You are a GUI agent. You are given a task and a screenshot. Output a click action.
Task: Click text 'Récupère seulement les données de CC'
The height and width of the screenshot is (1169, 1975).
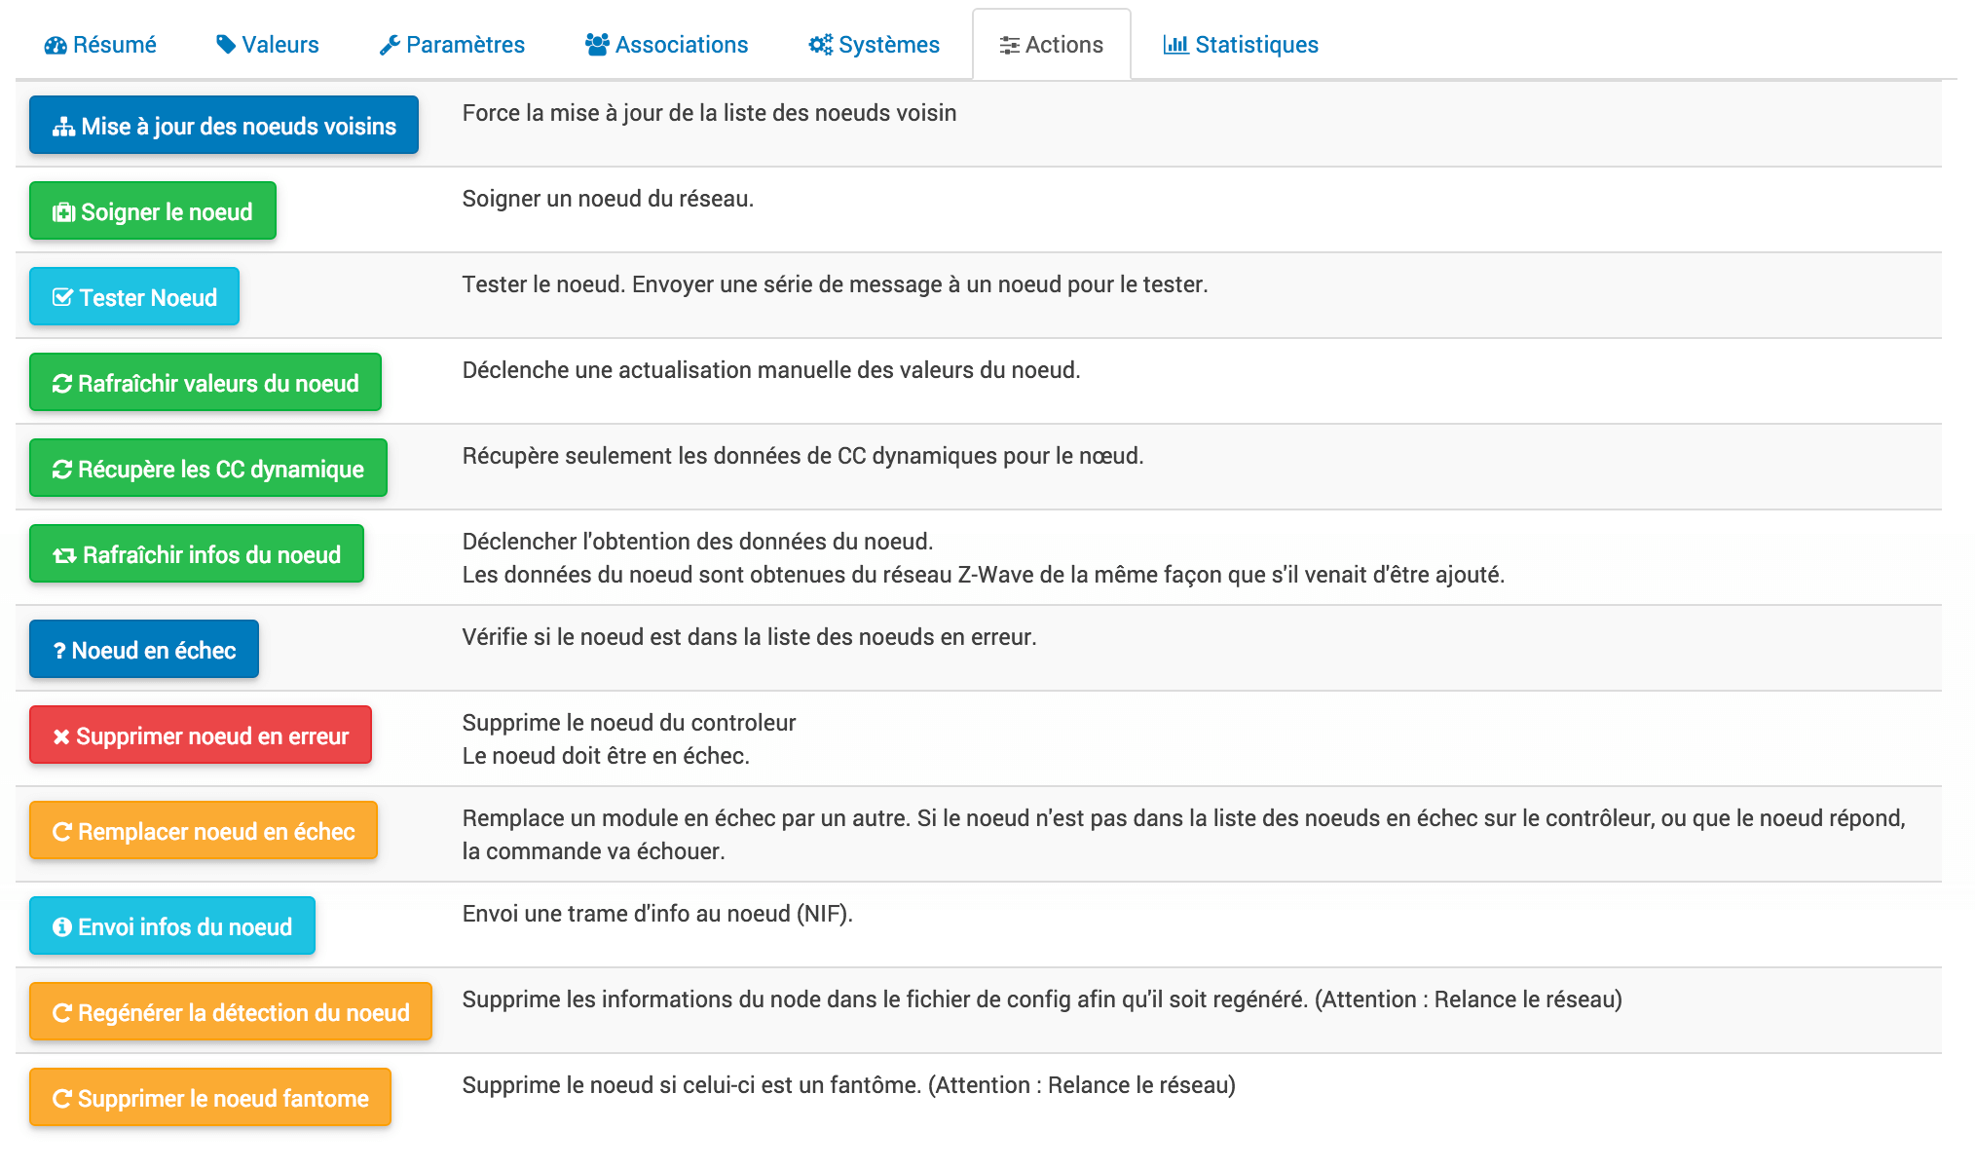pyautogui.click(x=664, y=456)
